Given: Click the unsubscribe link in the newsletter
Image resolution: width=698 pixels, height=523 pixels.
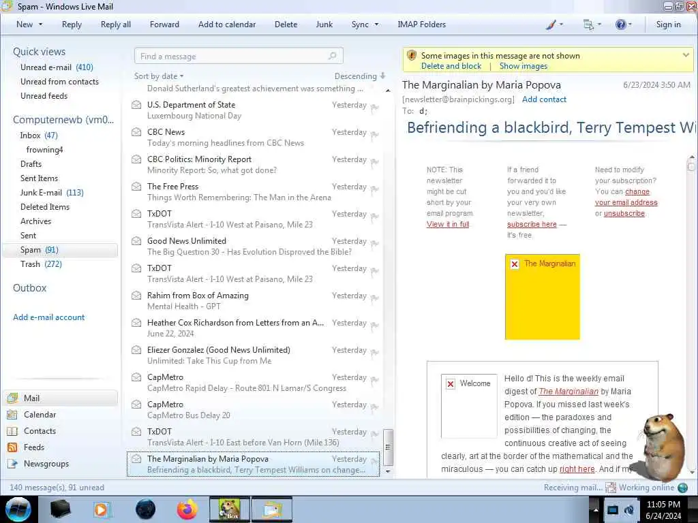Looking at the screenshot, I should click(624, 213).
